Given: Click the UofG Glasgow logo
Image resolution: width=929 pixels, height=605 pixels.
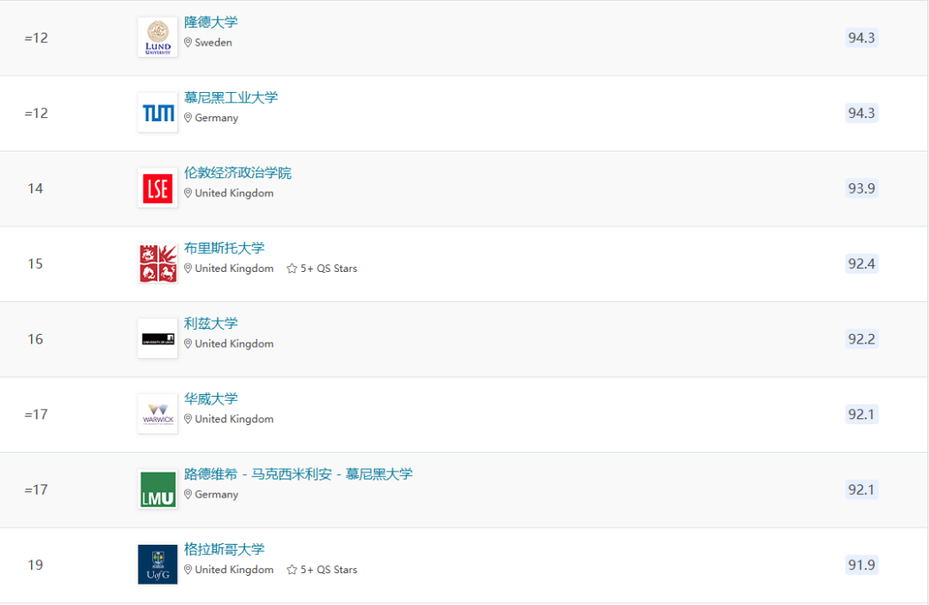Looking at the screenshot, I should tap(157, 565).
